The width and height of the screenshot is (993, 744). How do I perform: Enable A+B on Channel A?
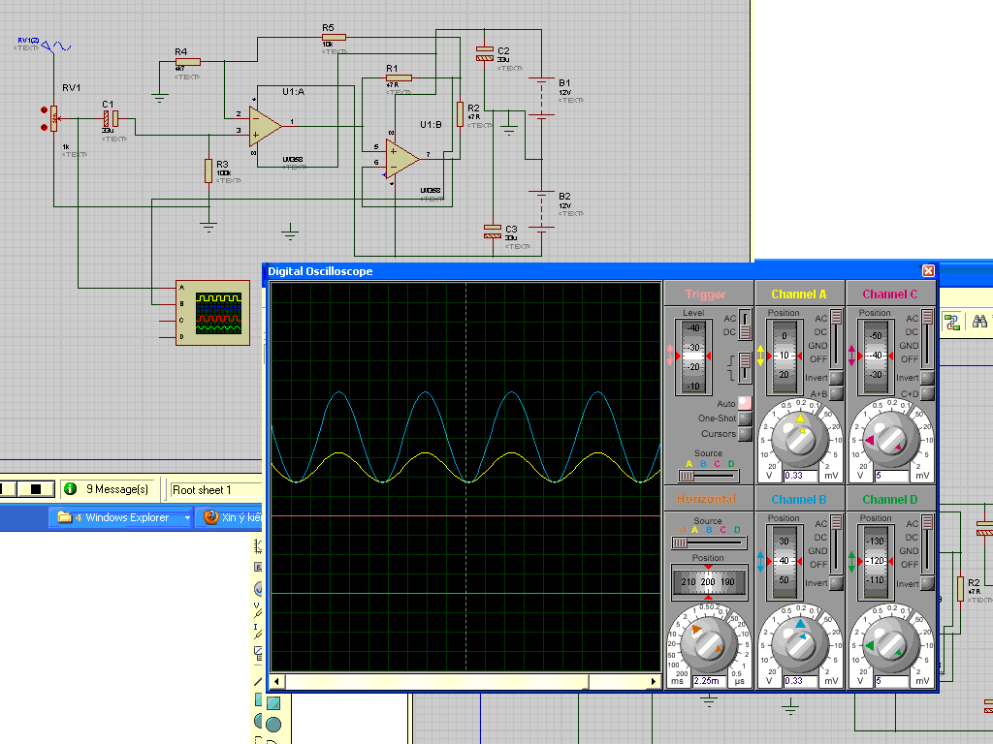click(835, 393)
